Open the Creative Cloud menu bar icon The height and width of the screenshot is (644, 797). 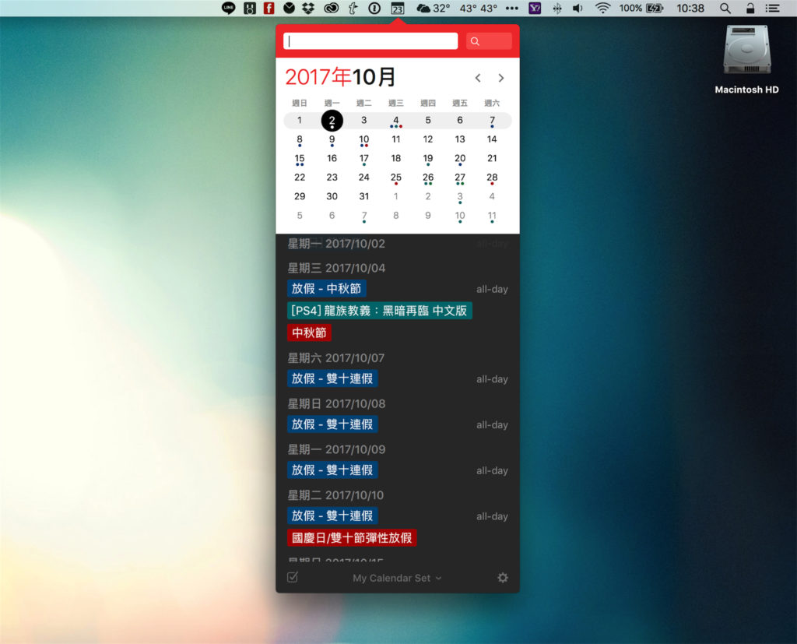click(x=332, y=8)
